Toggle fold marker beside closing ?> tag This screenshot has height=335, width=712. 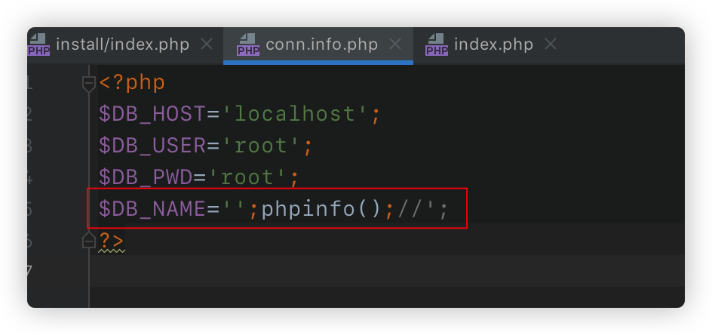tap(89, 241)
